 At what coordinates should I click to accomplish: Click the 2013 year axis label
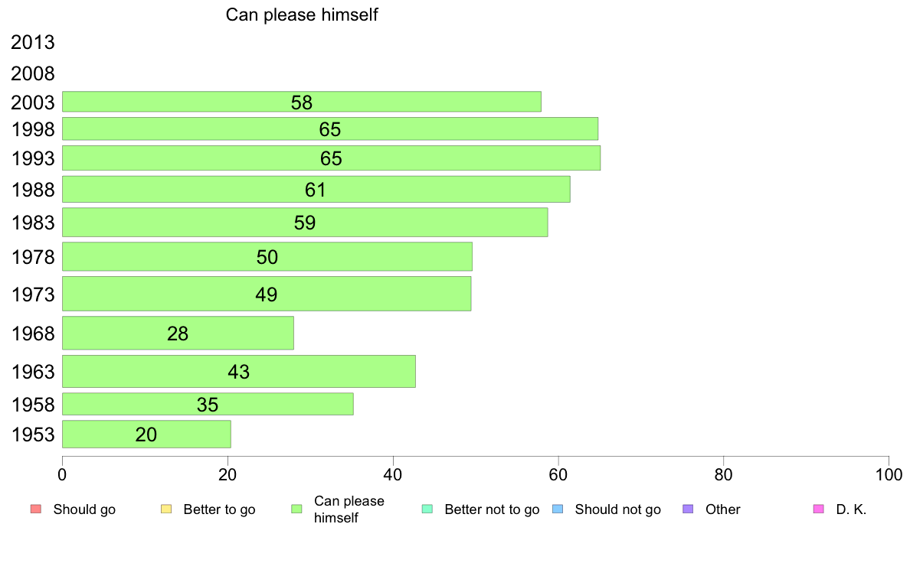pos(32,42)
